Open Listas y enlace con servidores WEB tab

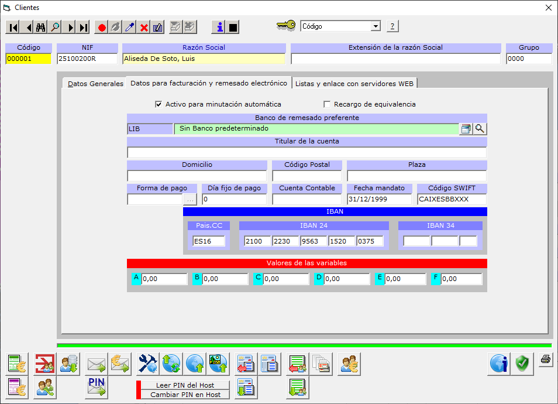354,84
